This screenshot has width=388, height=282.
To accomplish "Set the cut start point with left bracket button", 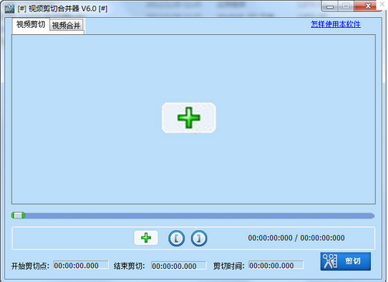I will coord(176,238).
